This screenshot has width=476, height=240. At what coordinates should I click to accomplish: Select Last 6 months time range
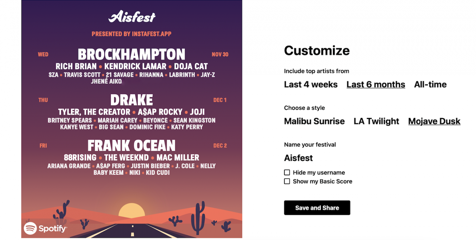point(376,84)
